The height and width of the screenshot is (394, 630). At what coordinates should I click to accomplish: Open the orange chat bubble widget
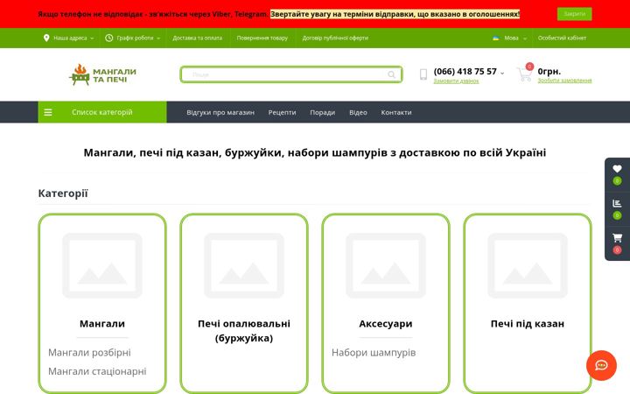[601, 365]
